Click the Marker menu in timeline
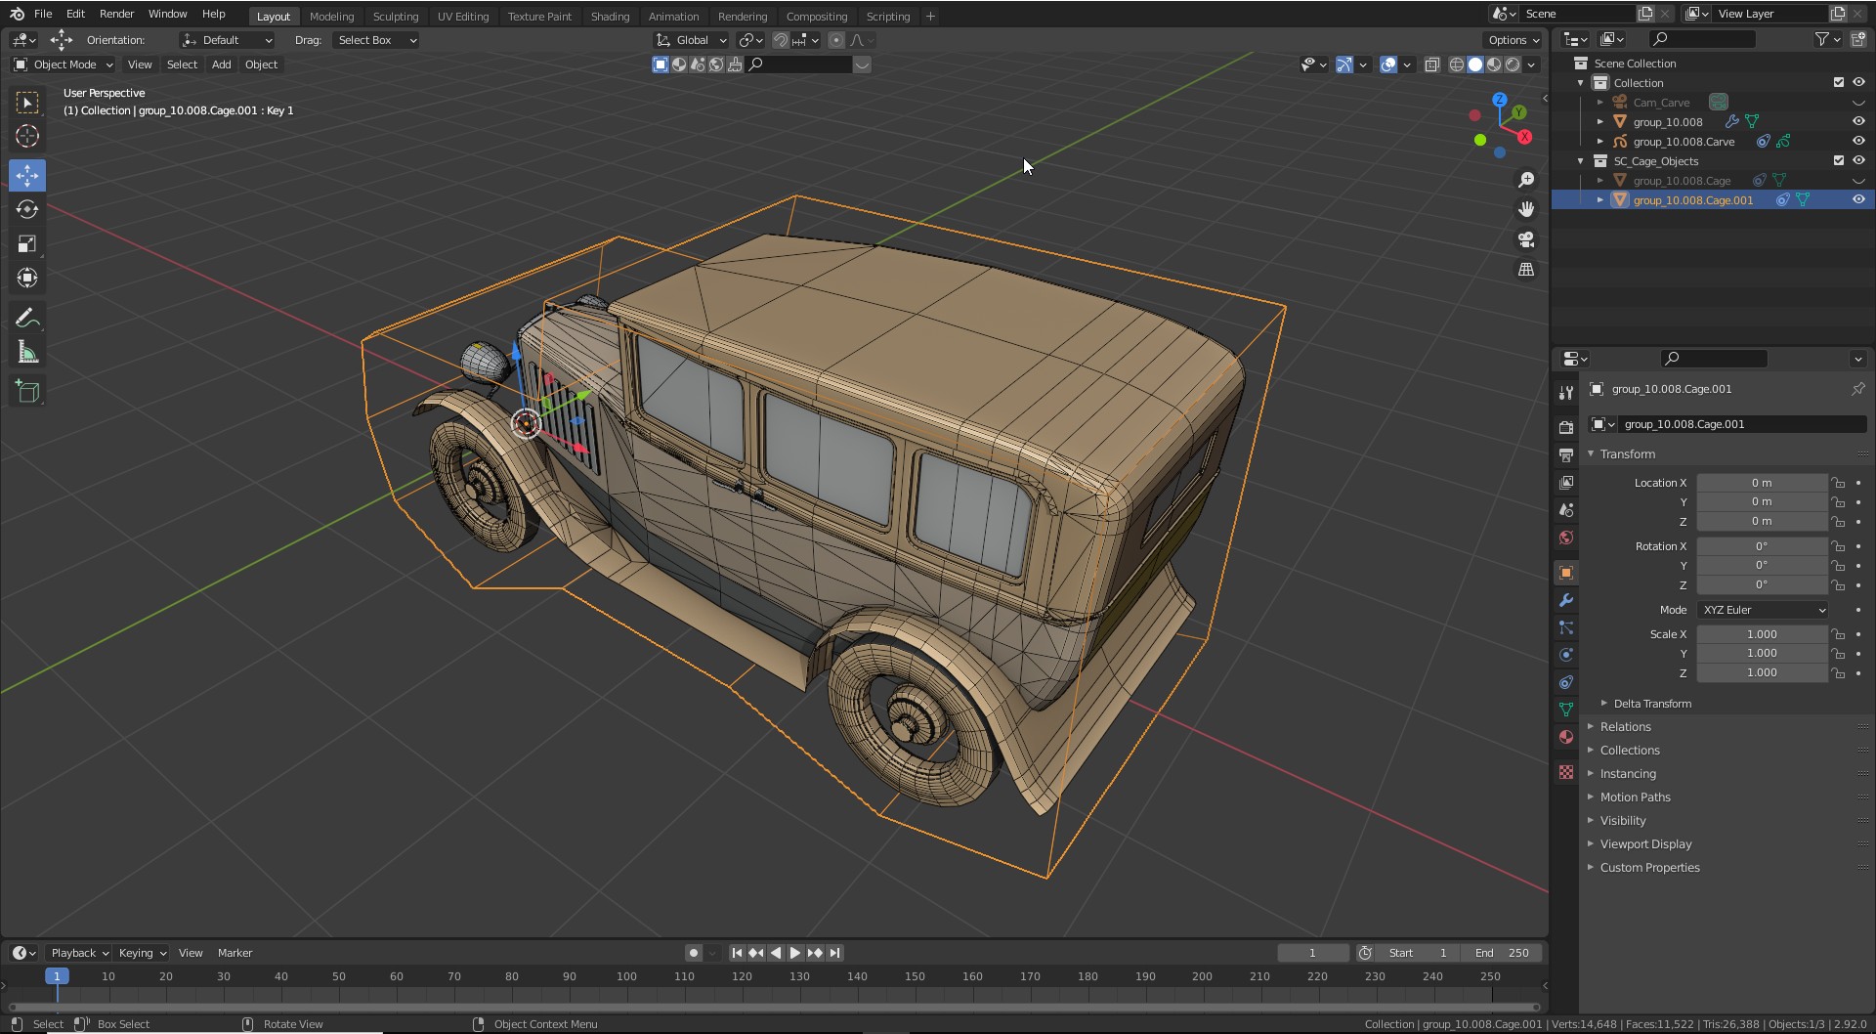Screen dimensions: 1876x1034 pyautogui.click(x=234, y=953)
